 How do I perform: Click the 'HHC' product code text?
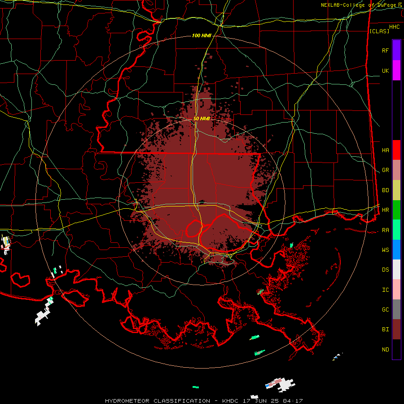394,27
